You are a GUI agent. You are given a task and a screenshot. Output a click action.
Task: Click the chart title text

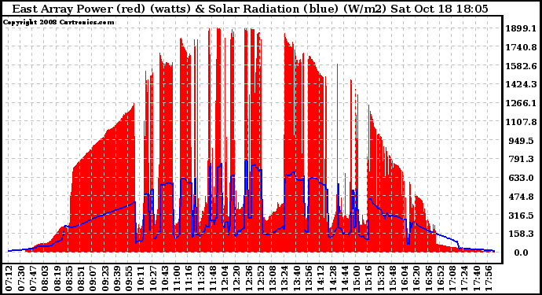tap(250, 9)
